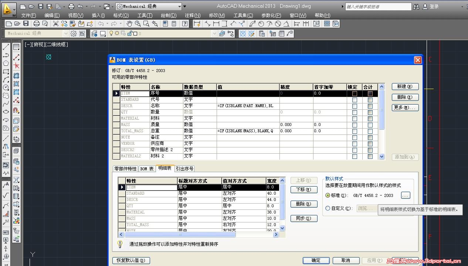Toggle 锁定 checkbox for STANDARD row
The width and height of the screenshot is (468, 266).
click(x=355, y=100)
